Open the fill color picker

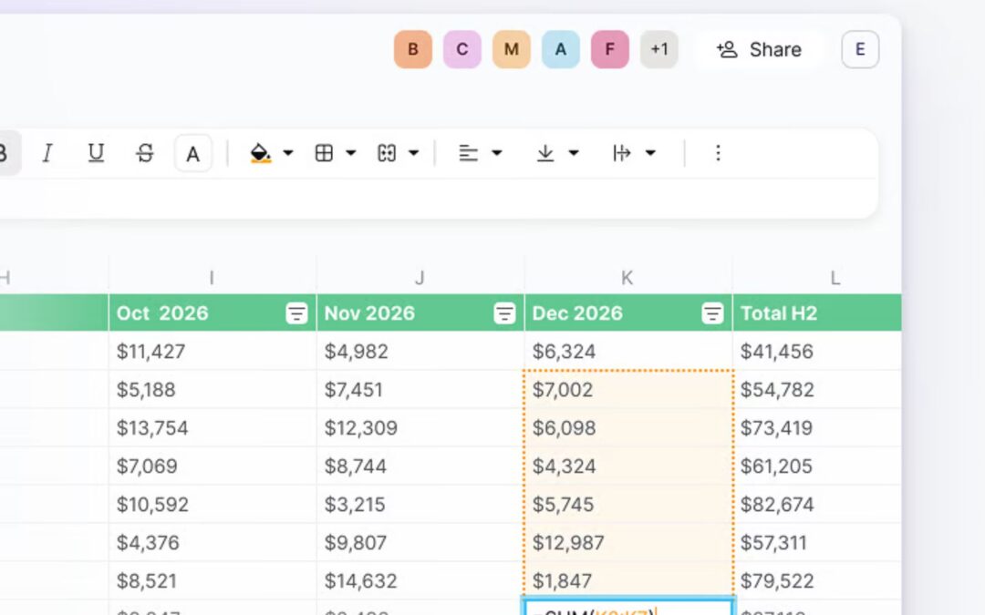click(x=262, y=153)
